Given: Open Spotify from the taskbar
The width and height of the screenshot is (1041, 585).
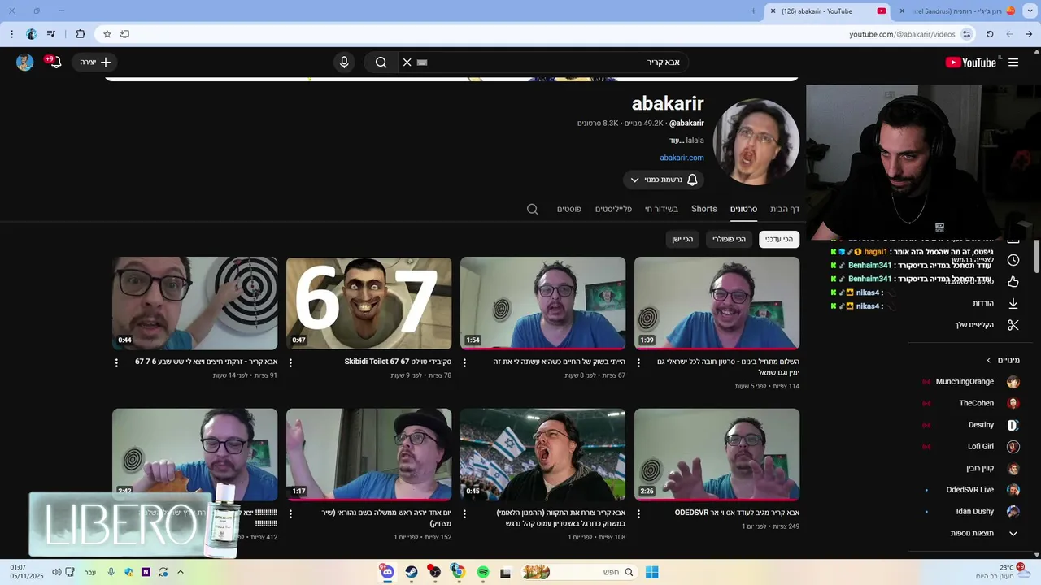Looking at the screenshot, I should [x=482, y=573].
